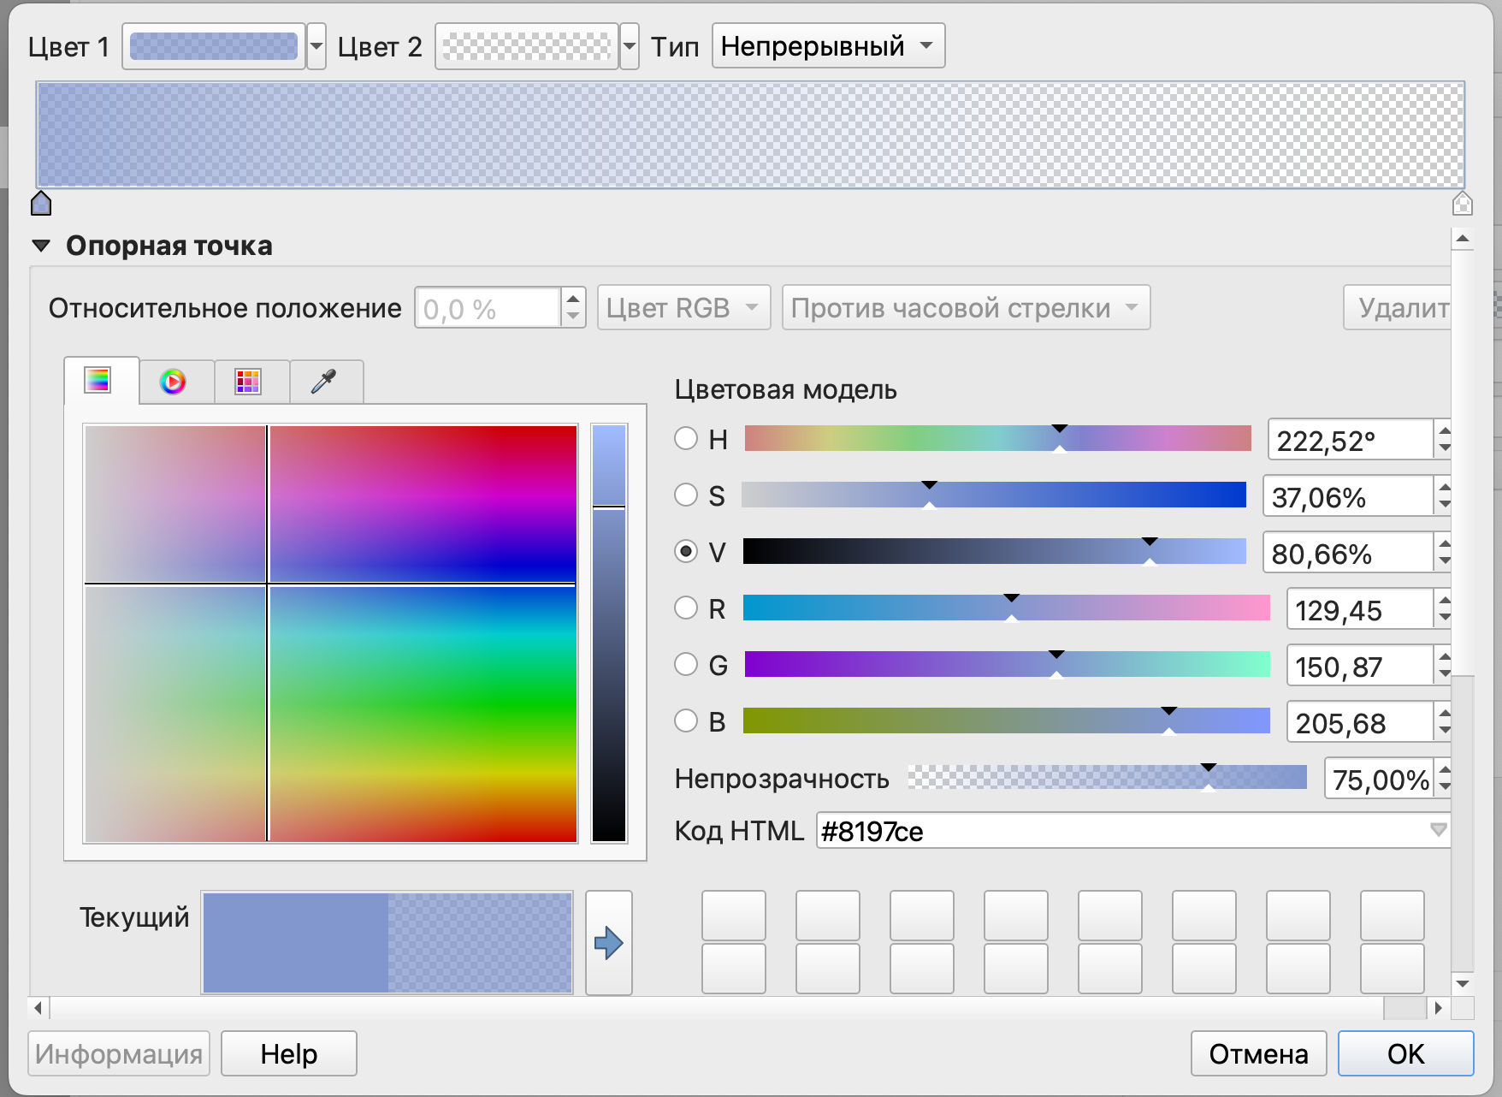This screenshot has height=1097, width=1502.
Task: Open the HTML code format dropdown arrow
Action: [x=1438, y=830]
